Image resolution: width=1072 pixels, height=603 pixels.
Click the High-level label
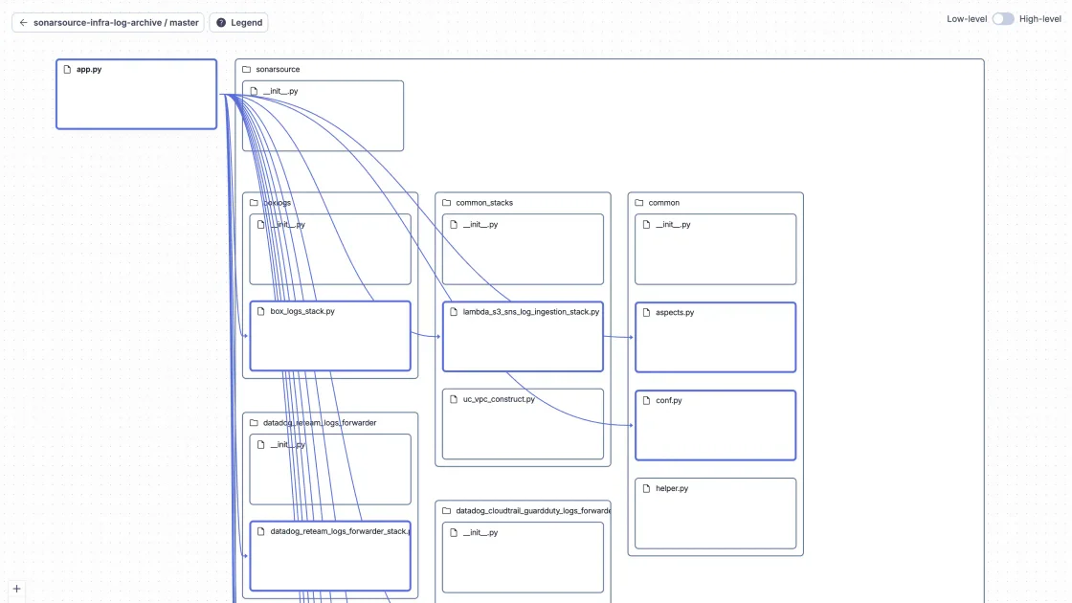point(1039,19)
